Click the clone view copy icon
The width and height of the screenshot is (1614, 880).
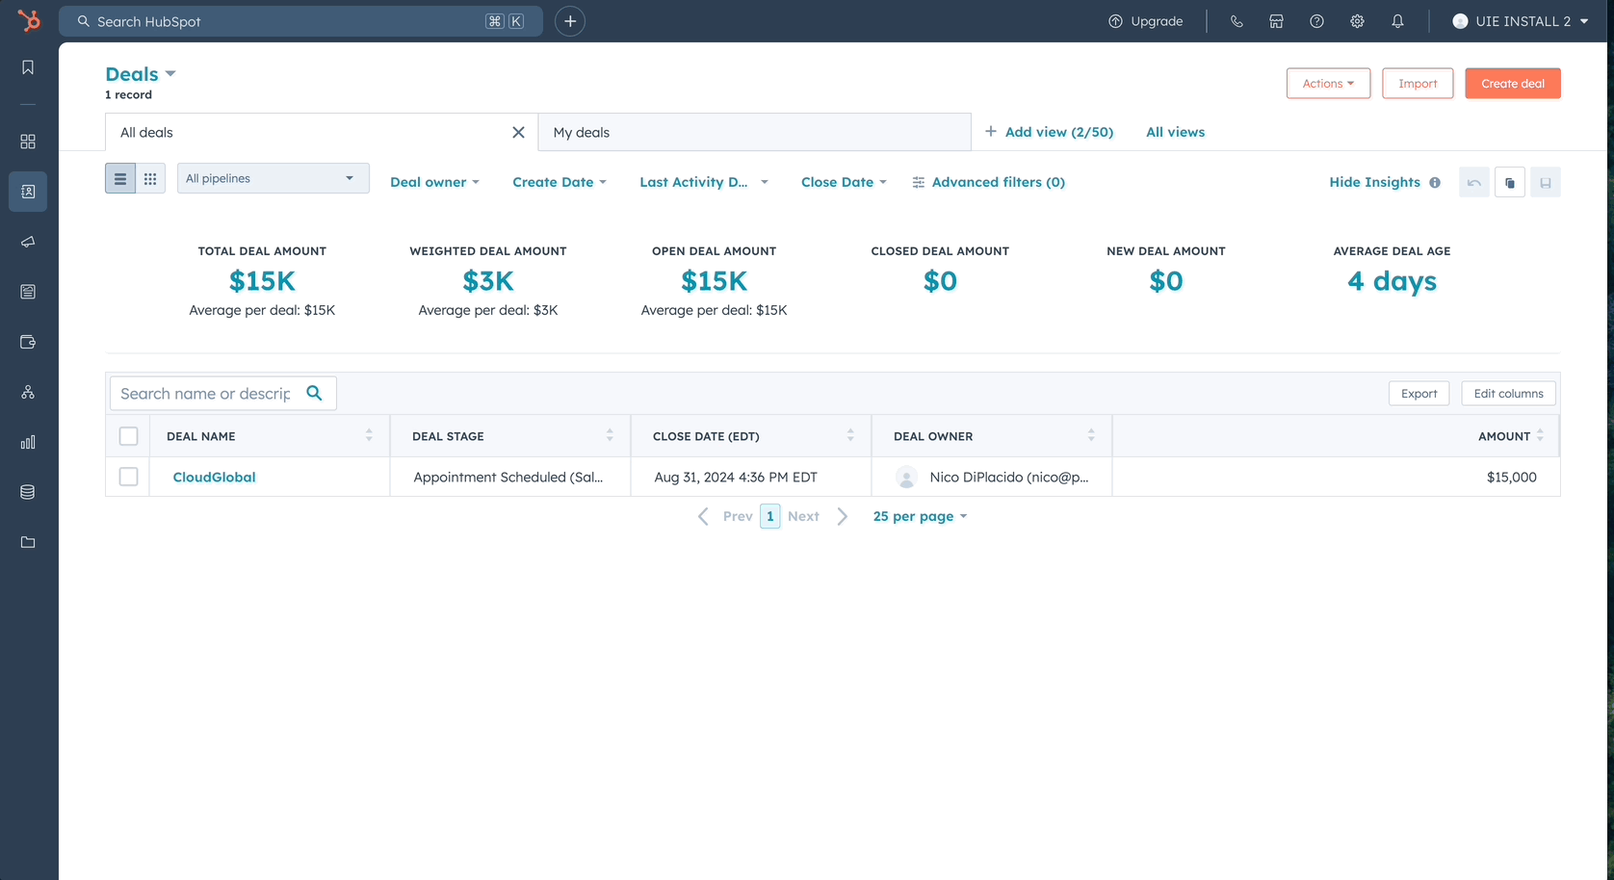(1510, 182)
